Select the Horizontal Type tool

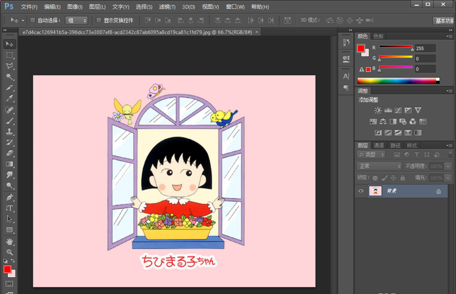10,208
